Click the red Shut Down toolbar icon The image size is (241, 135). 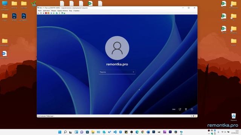coord(46,13)
